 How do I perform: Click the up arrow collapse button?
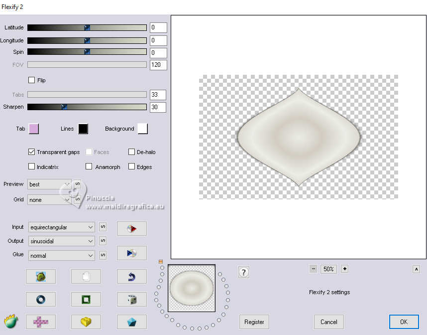tap(417, 269)
